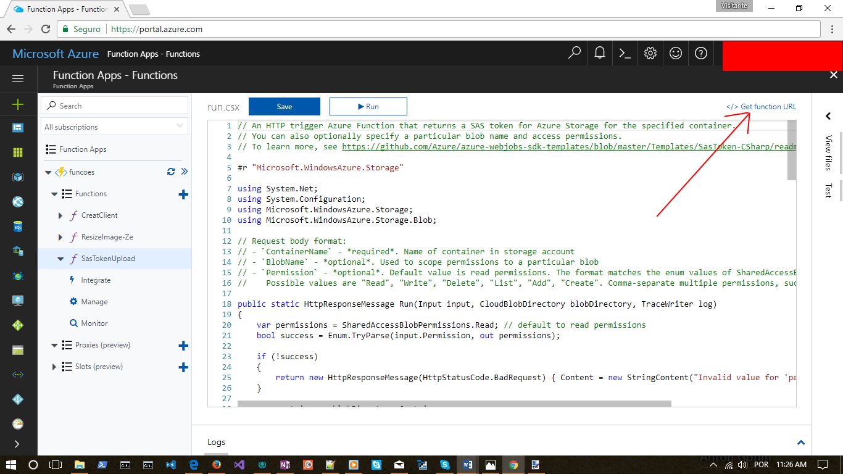The width and height of the screenshot is (843, 474).
Task: Launch Cloud Shell from top bar
Action: (x=625, y=54)
